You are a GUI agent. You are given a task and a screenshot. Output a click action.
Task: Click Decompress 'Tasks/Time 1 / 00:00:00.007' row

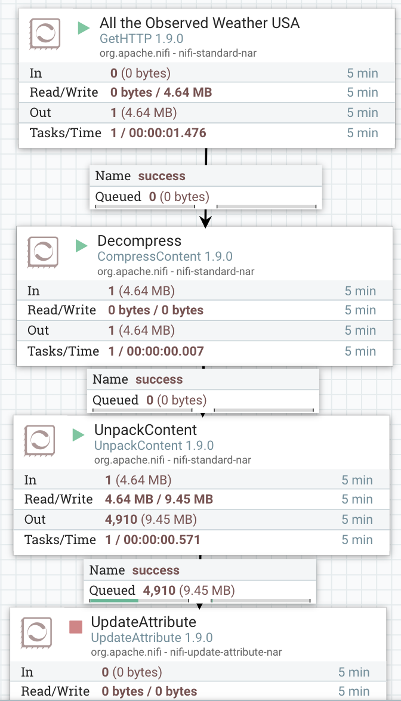pyautogui.click(x=204, y=351)
